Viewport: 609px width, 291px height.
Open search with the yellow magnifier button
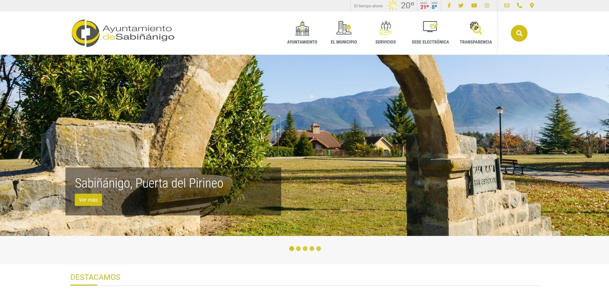[x=519, y=33]
